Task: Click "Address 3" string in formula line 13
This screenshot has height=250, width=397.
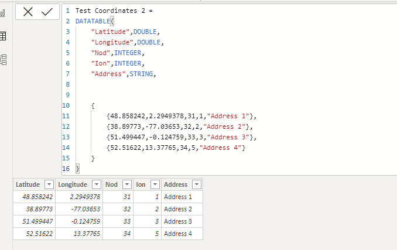Action: (x=228, y=138)
